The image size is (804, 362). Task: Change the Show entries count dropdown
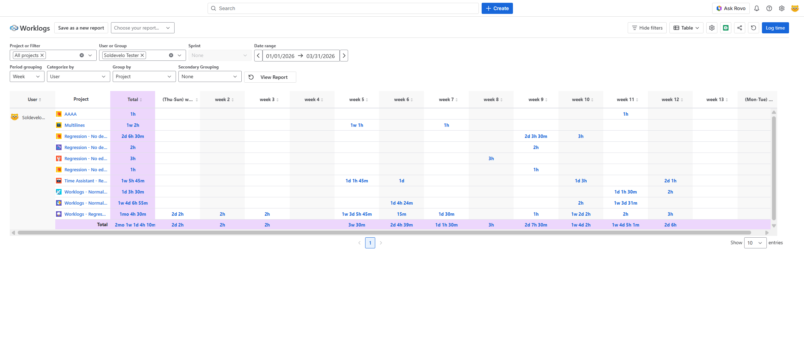coord(755,243)
